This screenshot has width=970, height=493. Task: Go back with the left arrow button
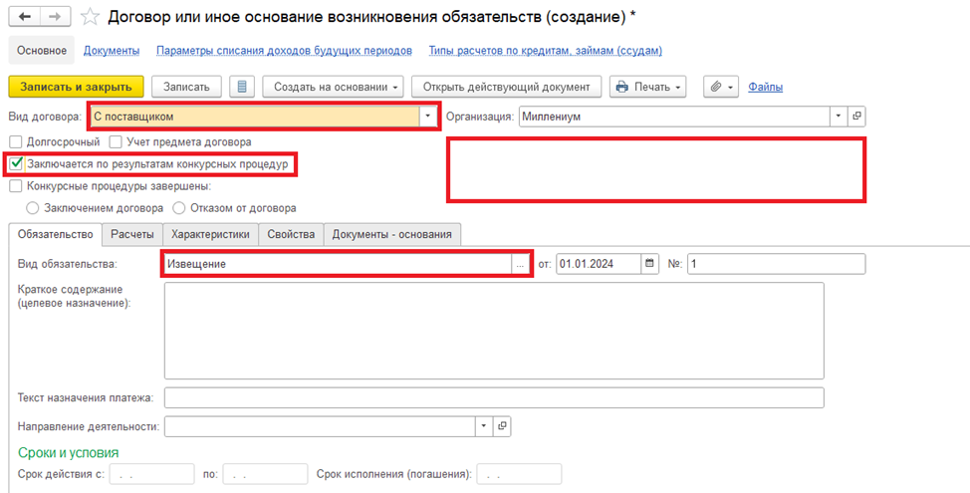pos(25,17)
